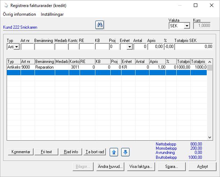This screenshot has height=177, width=220.
Task: Click the Fri text button
Action: pyautogui.click(x=46, y=152)
